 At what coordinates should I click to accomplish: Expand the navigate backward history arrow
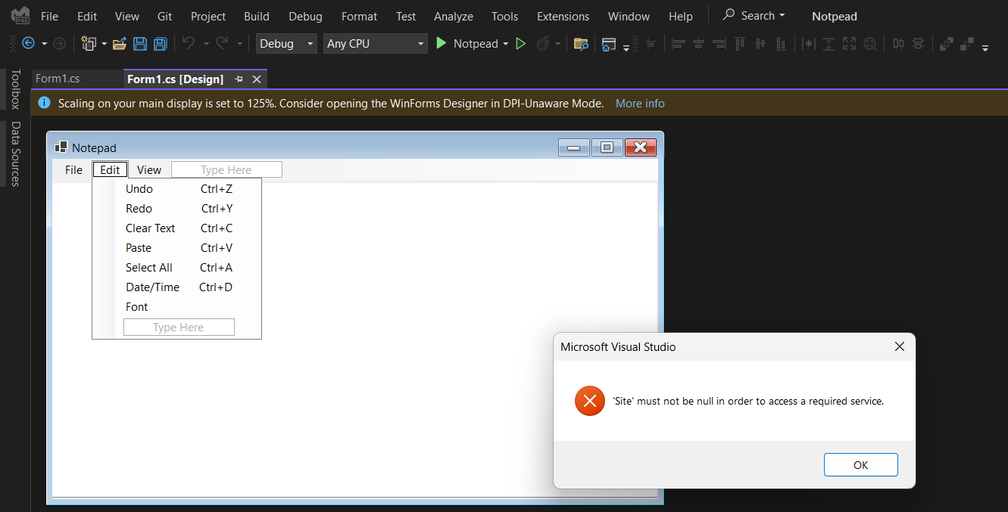(x=45, y=44)
